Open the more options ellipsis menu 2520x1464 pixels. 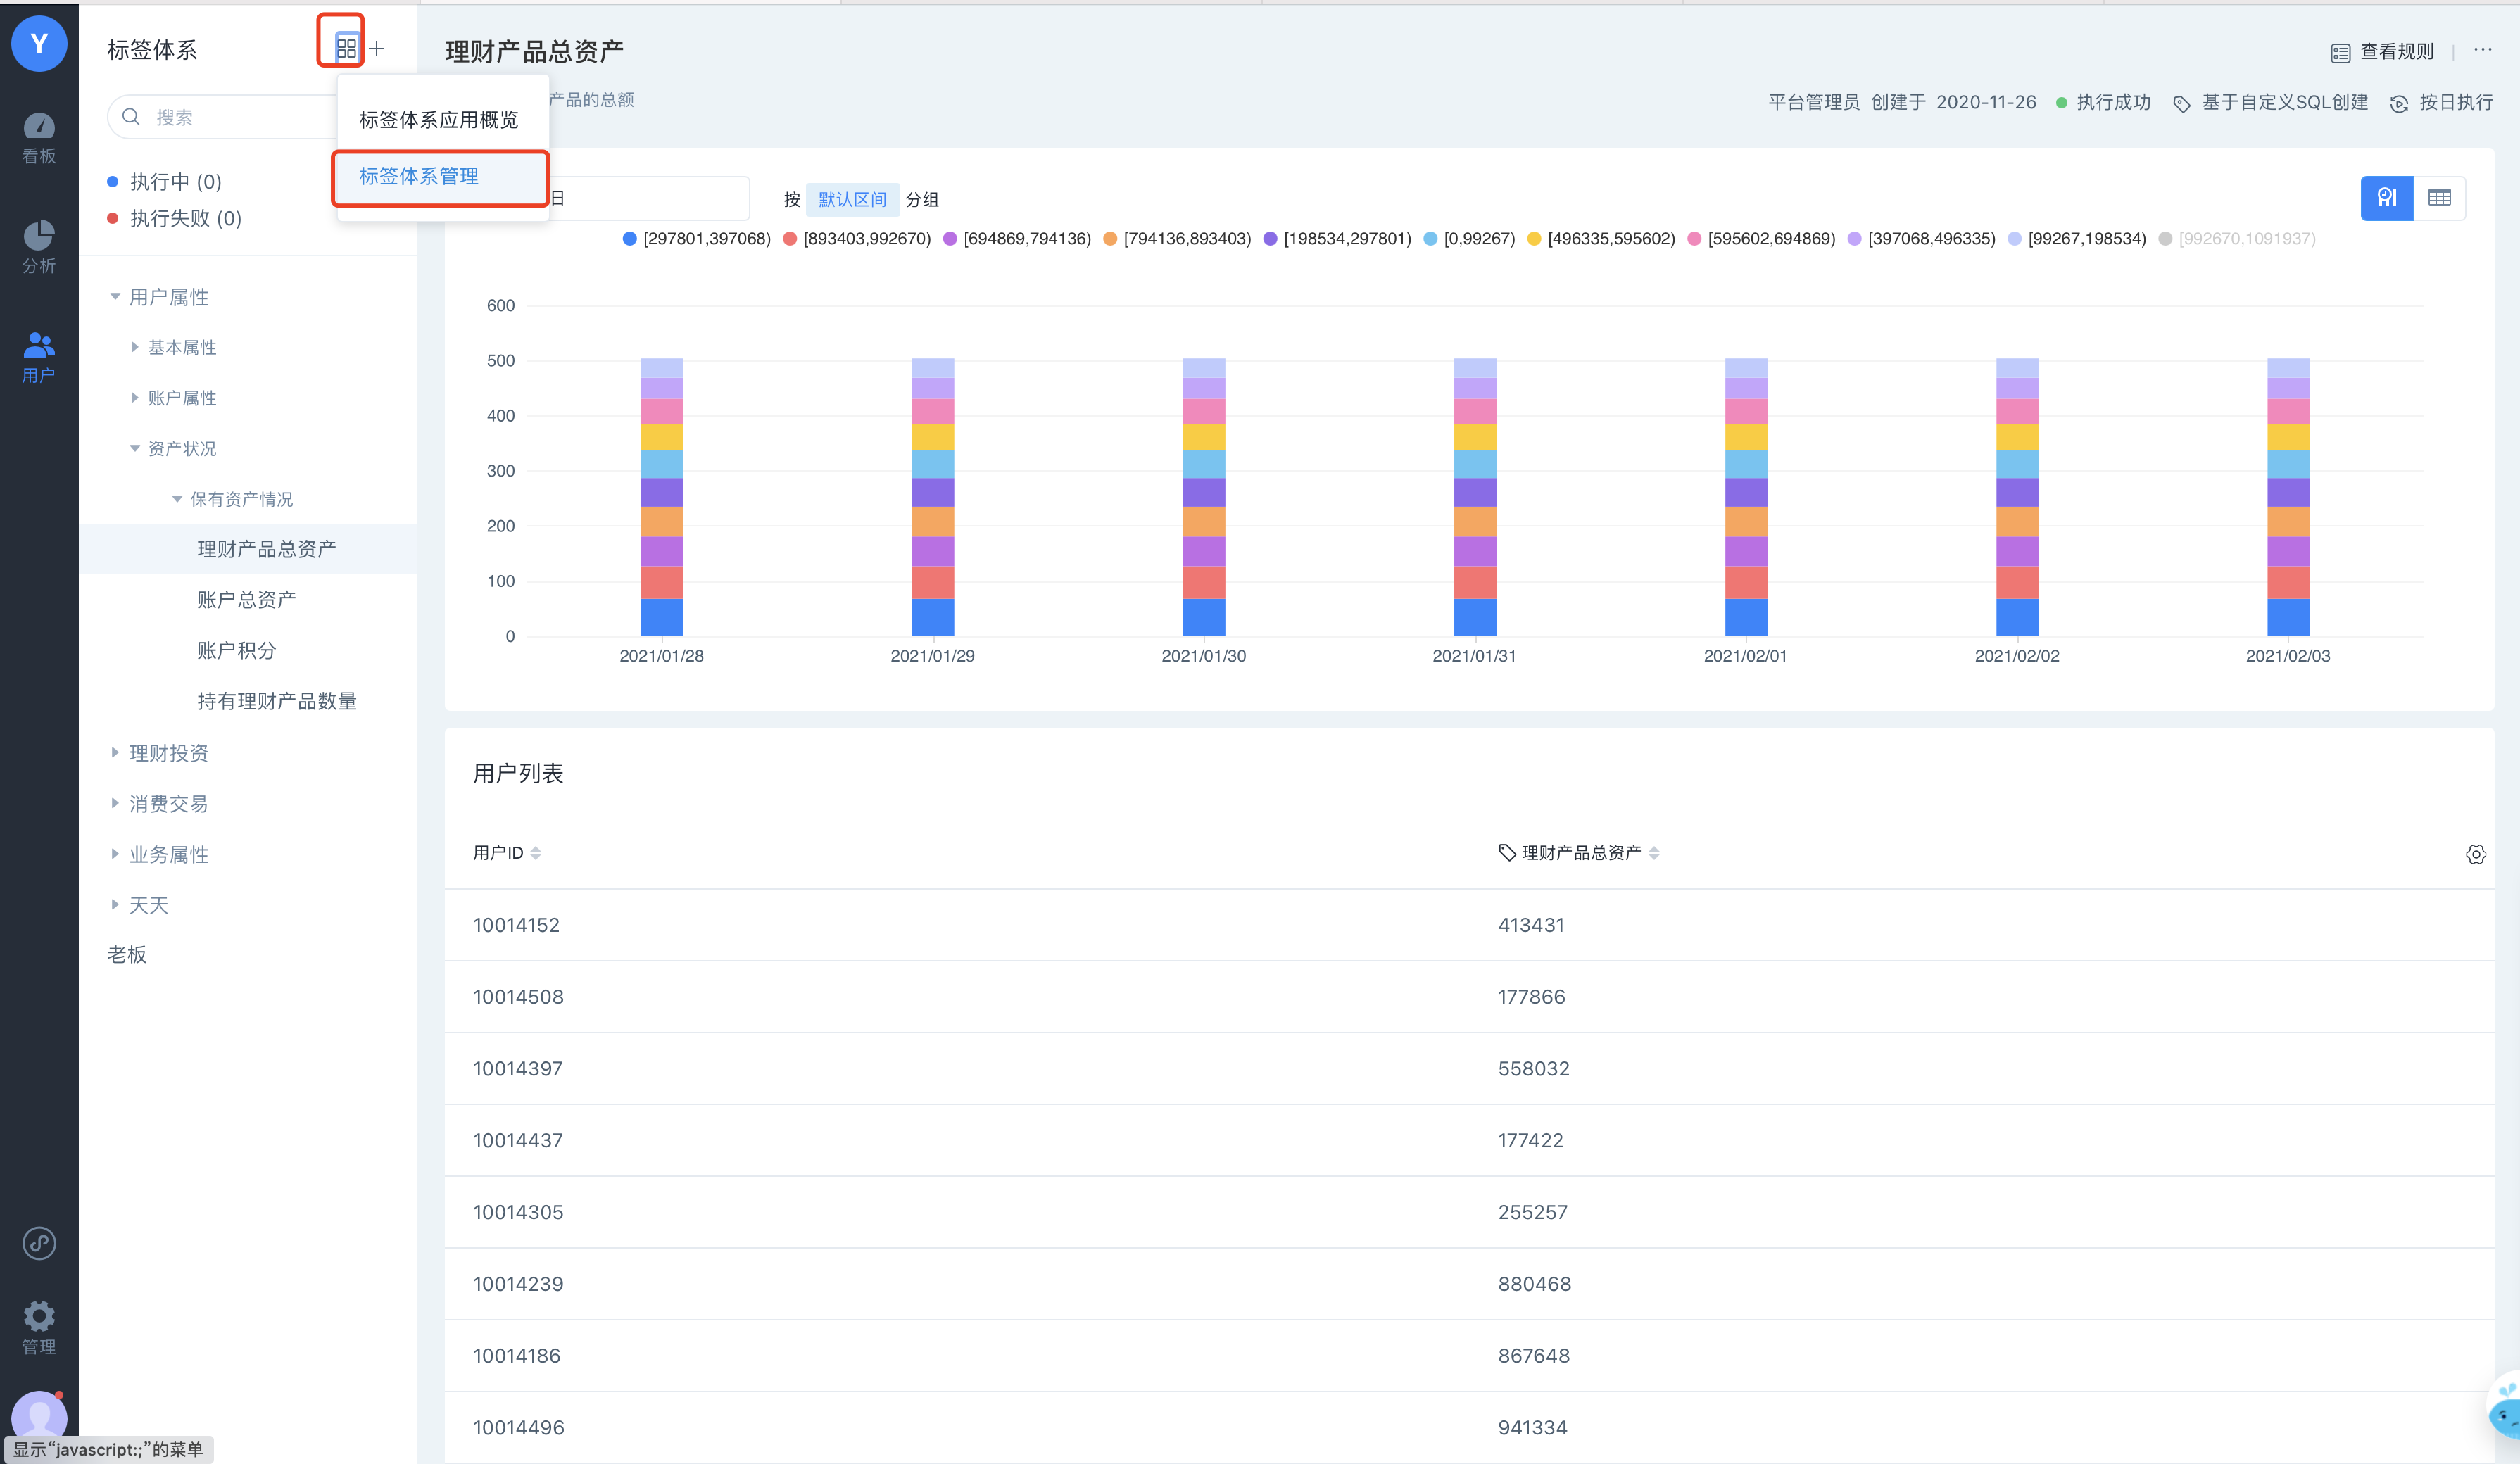point(2482,49)
